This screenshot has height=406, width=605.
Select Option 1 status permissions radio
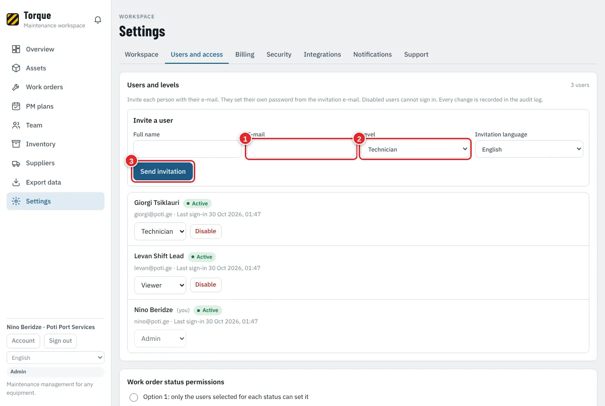click(134, 397)
